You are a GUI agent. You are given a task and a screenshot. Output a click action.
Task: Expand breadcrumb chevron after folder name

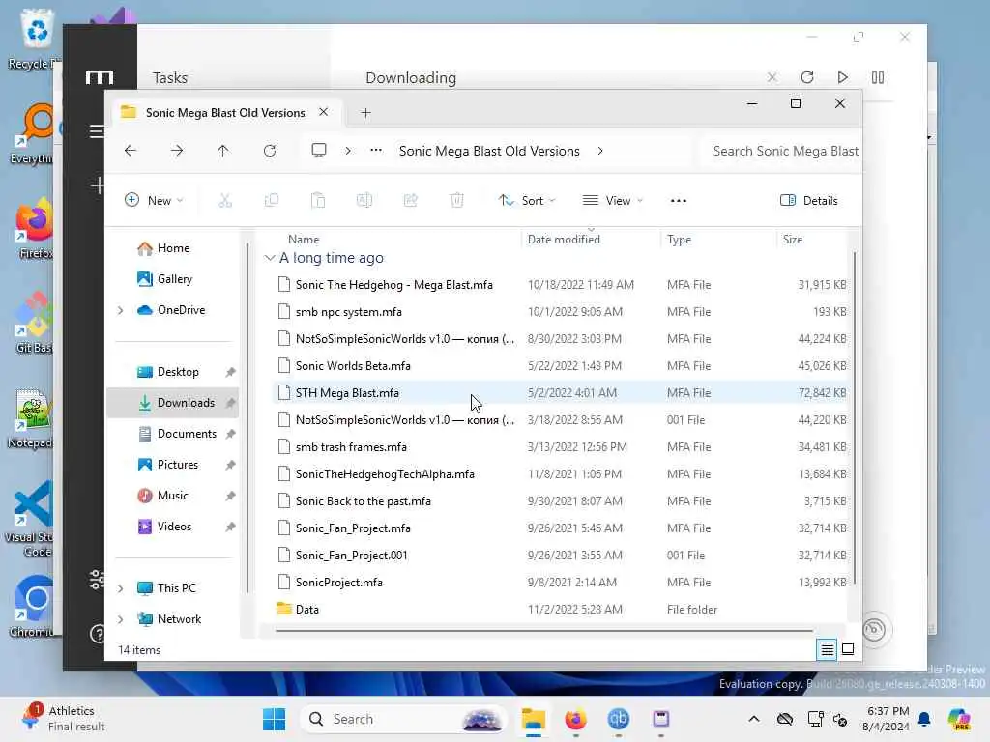(x=599, y=151)
